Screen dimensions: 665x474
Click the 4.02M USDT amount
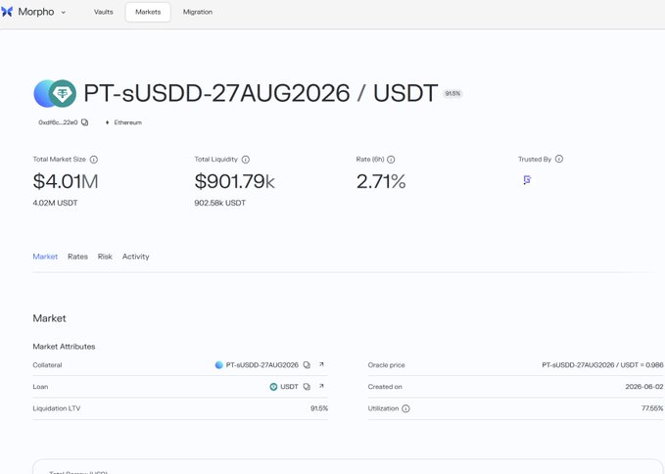click(55, 203)
